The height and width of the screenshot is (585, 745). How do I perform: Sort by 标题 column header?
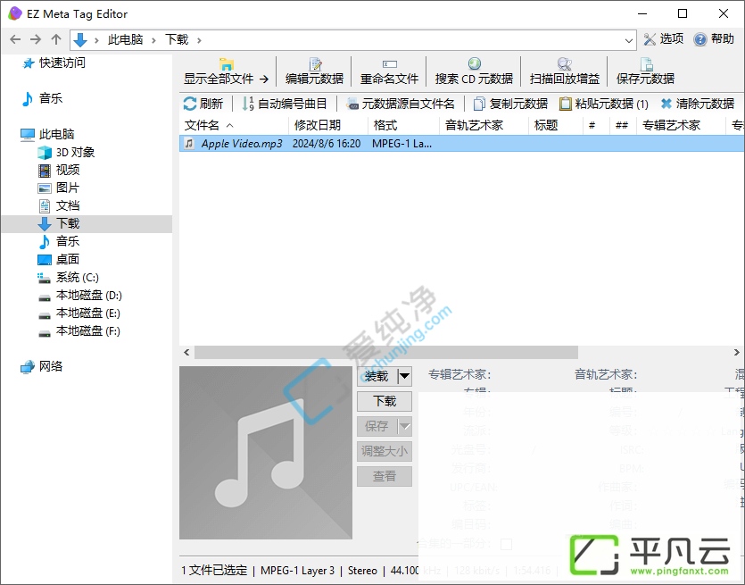pos(556,126)
